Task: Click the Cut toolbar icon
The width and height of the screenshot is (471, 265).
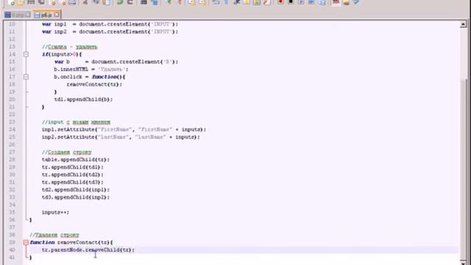Action: 85,2
